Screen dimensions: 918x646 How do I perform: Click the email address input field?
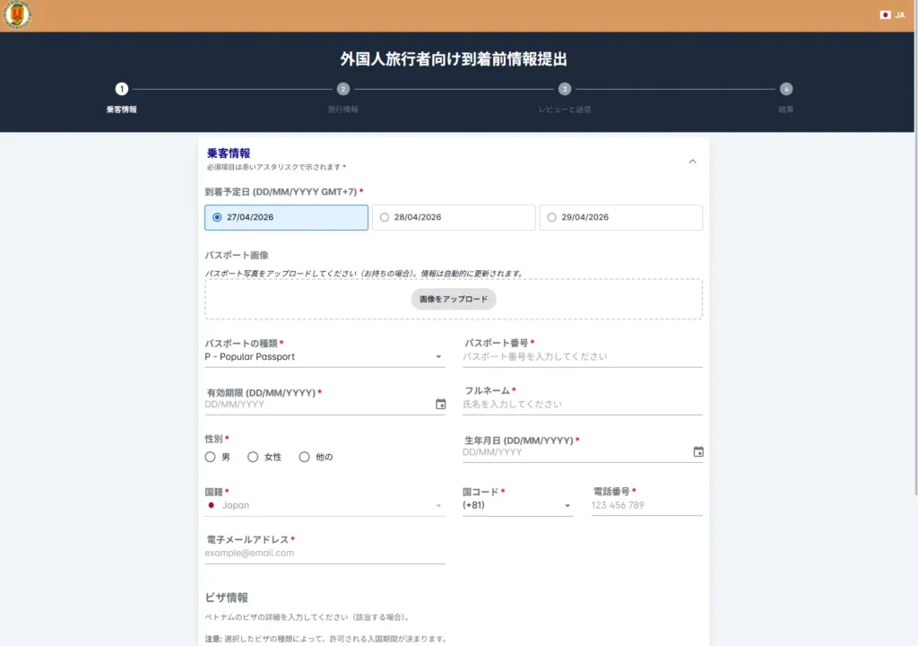tap(324, 554)
